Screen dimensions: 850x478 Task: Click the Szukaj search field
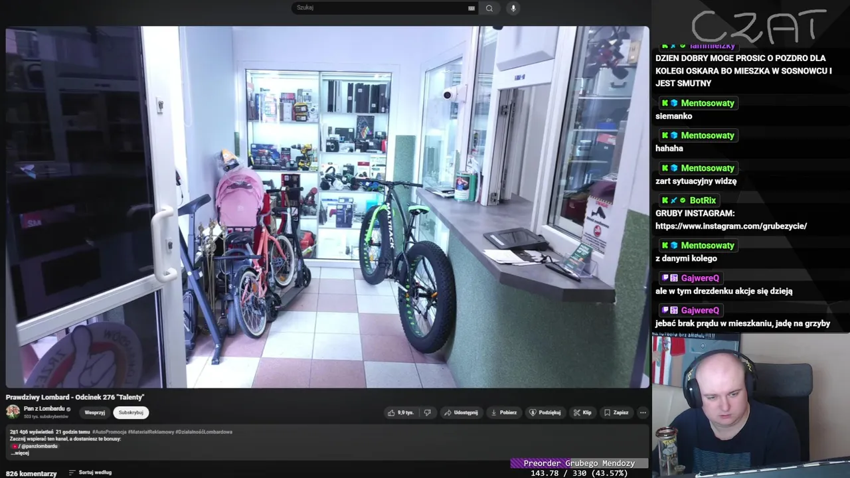[x=386, y=8]
